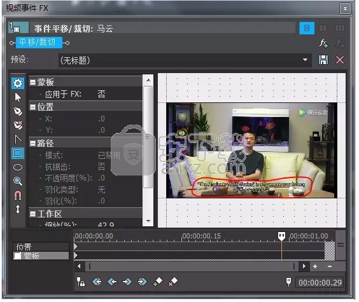Select the 平移/裁切 plug-in chain tab

39,43
